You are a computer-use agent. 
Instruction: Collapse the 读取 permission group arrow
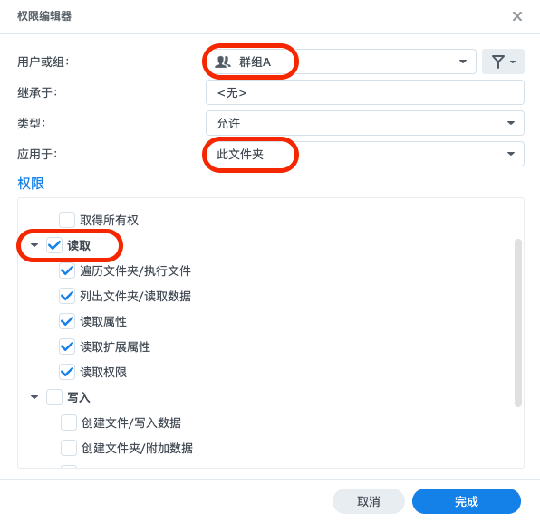coord(34,245)
